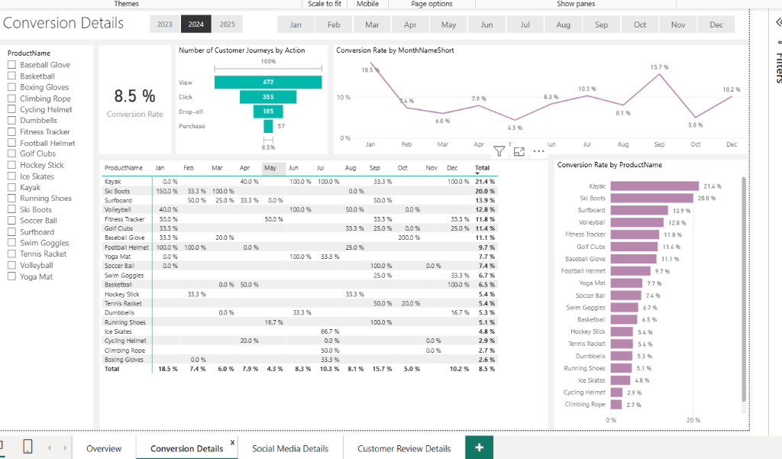Viewport: 782px width, 459px height.
Task: Select the 2024 year button
Action: 196,24
